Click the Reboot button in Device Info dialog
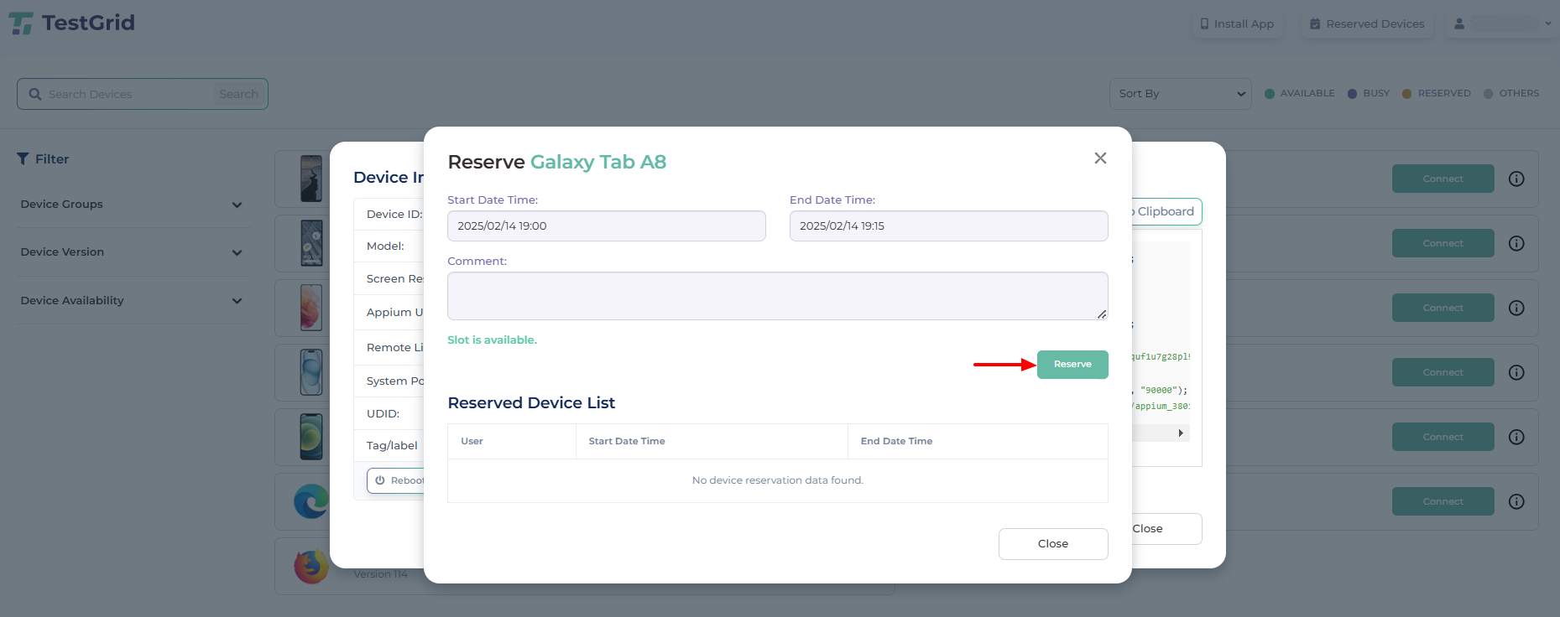The image size is (1560, 617). 396,480
